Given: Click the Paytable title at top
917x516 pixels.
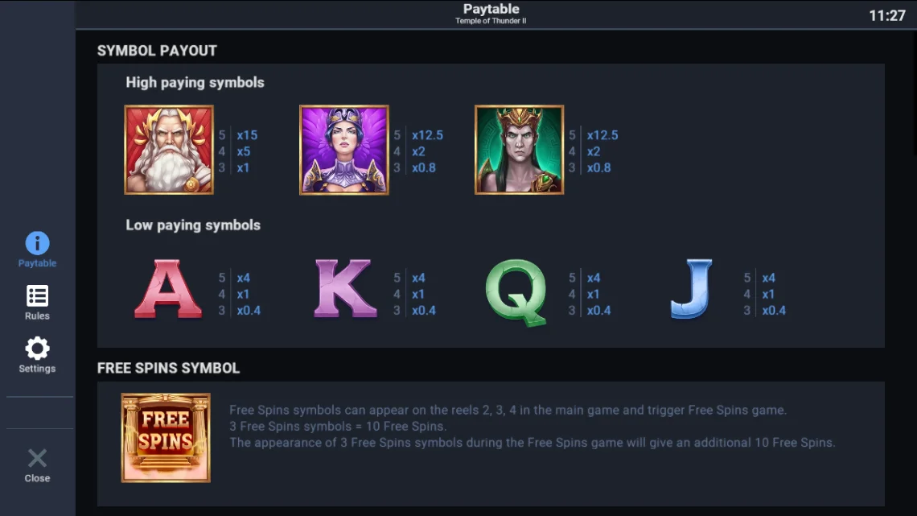Looking at the screenshot, I should coord(491,9).
